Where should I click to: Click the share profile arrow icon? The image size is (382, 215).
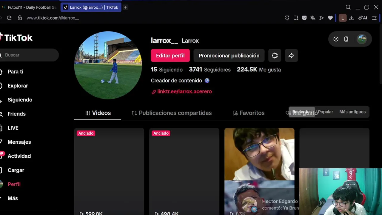[291, 56]
